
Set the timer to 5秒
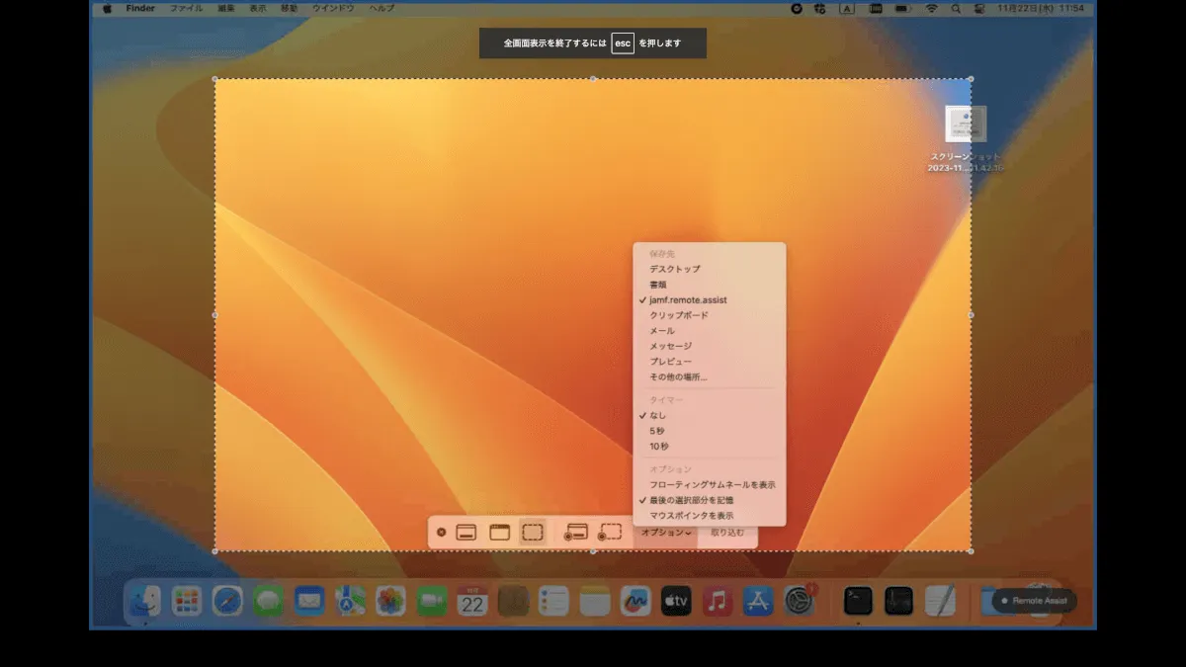tap(657, 431)
